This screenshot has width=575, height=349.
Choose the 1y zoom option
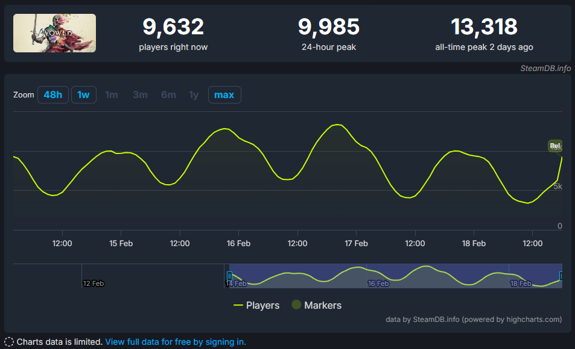[194, 94]
